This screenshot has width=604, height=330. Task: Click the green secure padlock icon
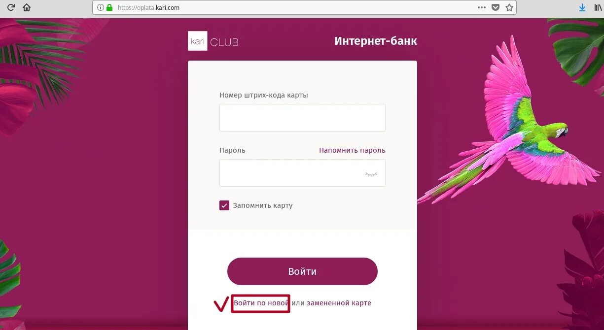109,7
